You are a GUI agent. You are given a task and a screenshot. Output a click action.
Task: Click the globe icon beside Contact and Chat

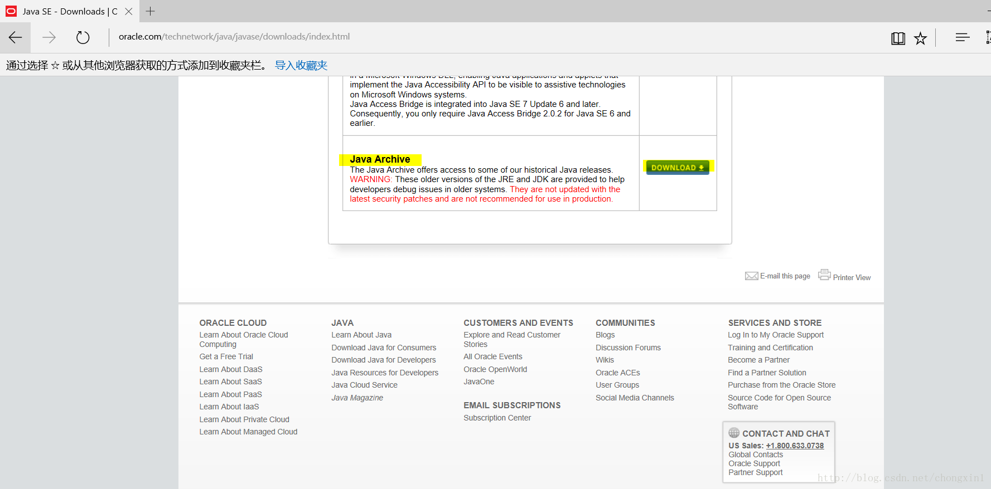[734, 433]
